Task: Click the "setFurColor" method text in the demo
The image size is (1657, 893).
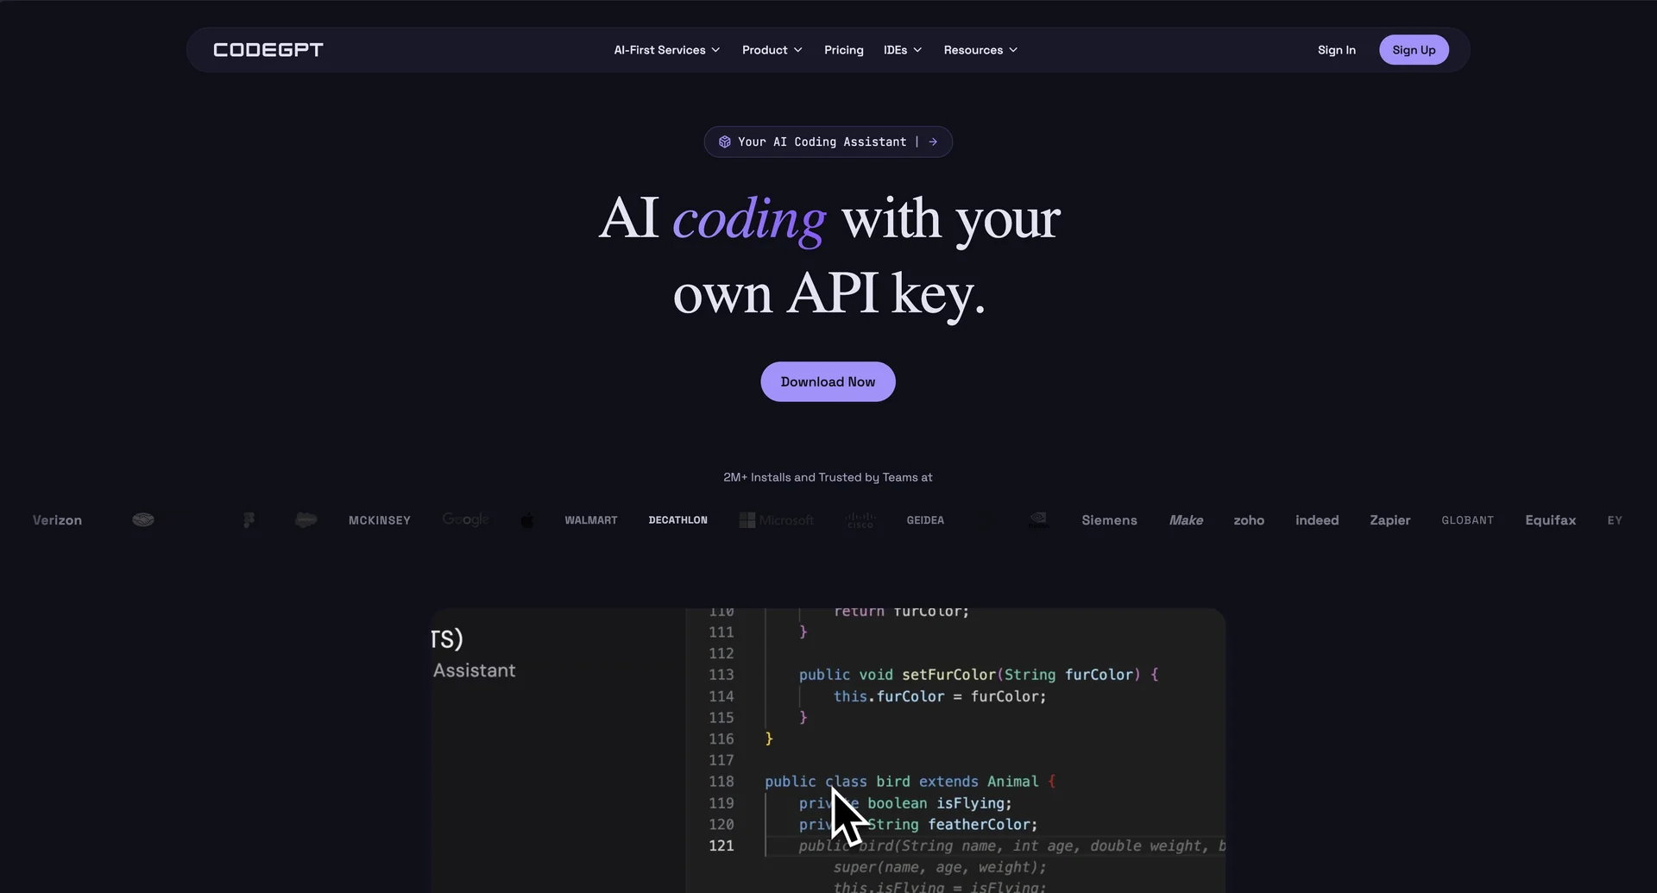Action: [948, 675]
